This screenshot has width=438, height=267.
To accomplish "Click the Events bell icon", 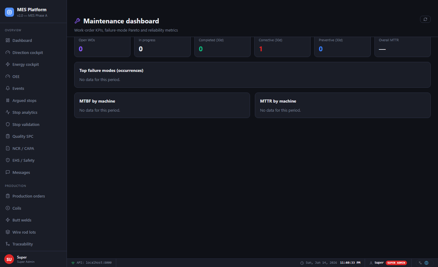I will coord(8,88).
